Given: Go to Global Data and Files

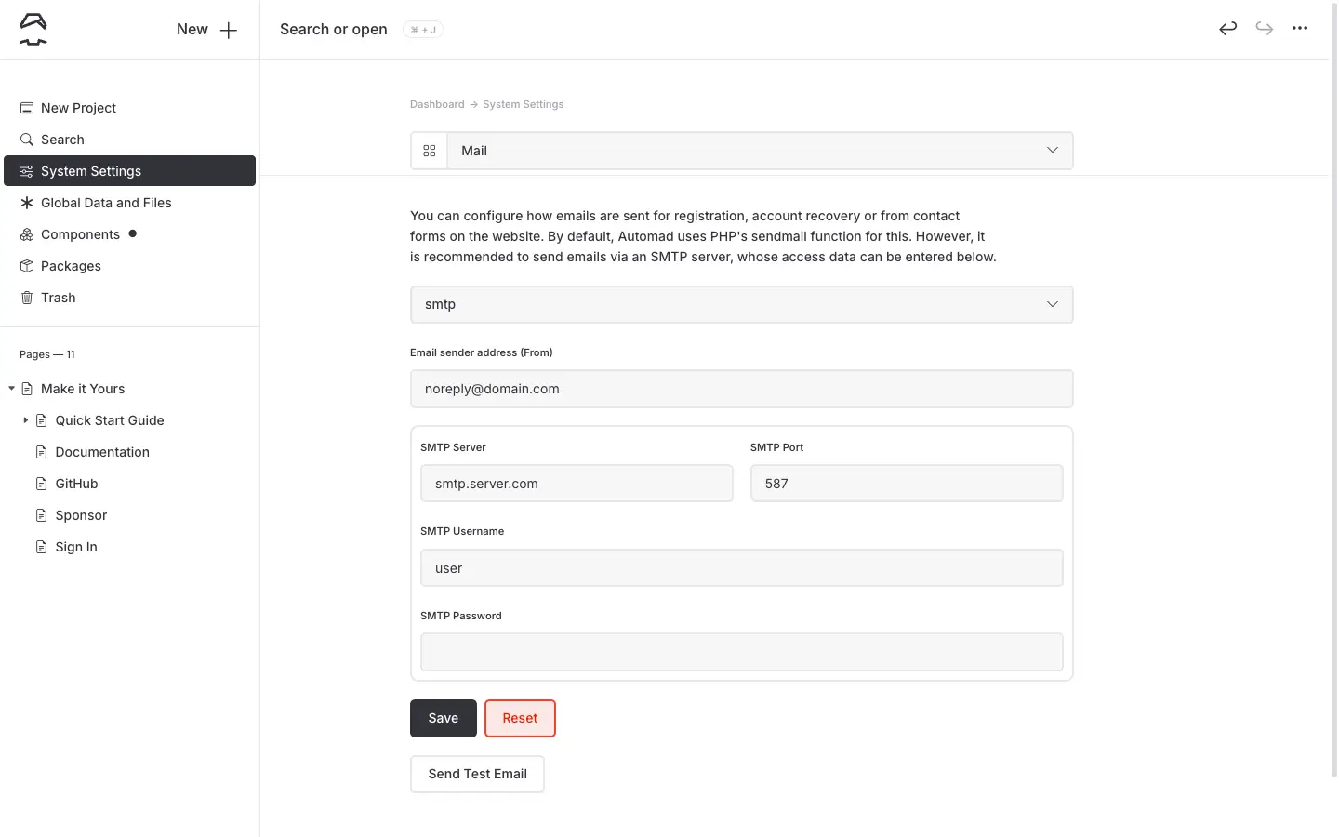Looking at the screenshot, I should click(x=106, y=203).
